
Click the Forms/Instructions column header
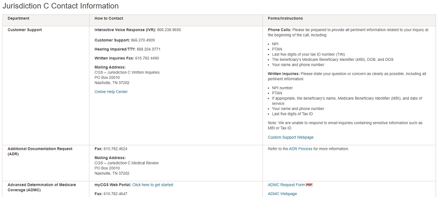(x=285, y=18)
